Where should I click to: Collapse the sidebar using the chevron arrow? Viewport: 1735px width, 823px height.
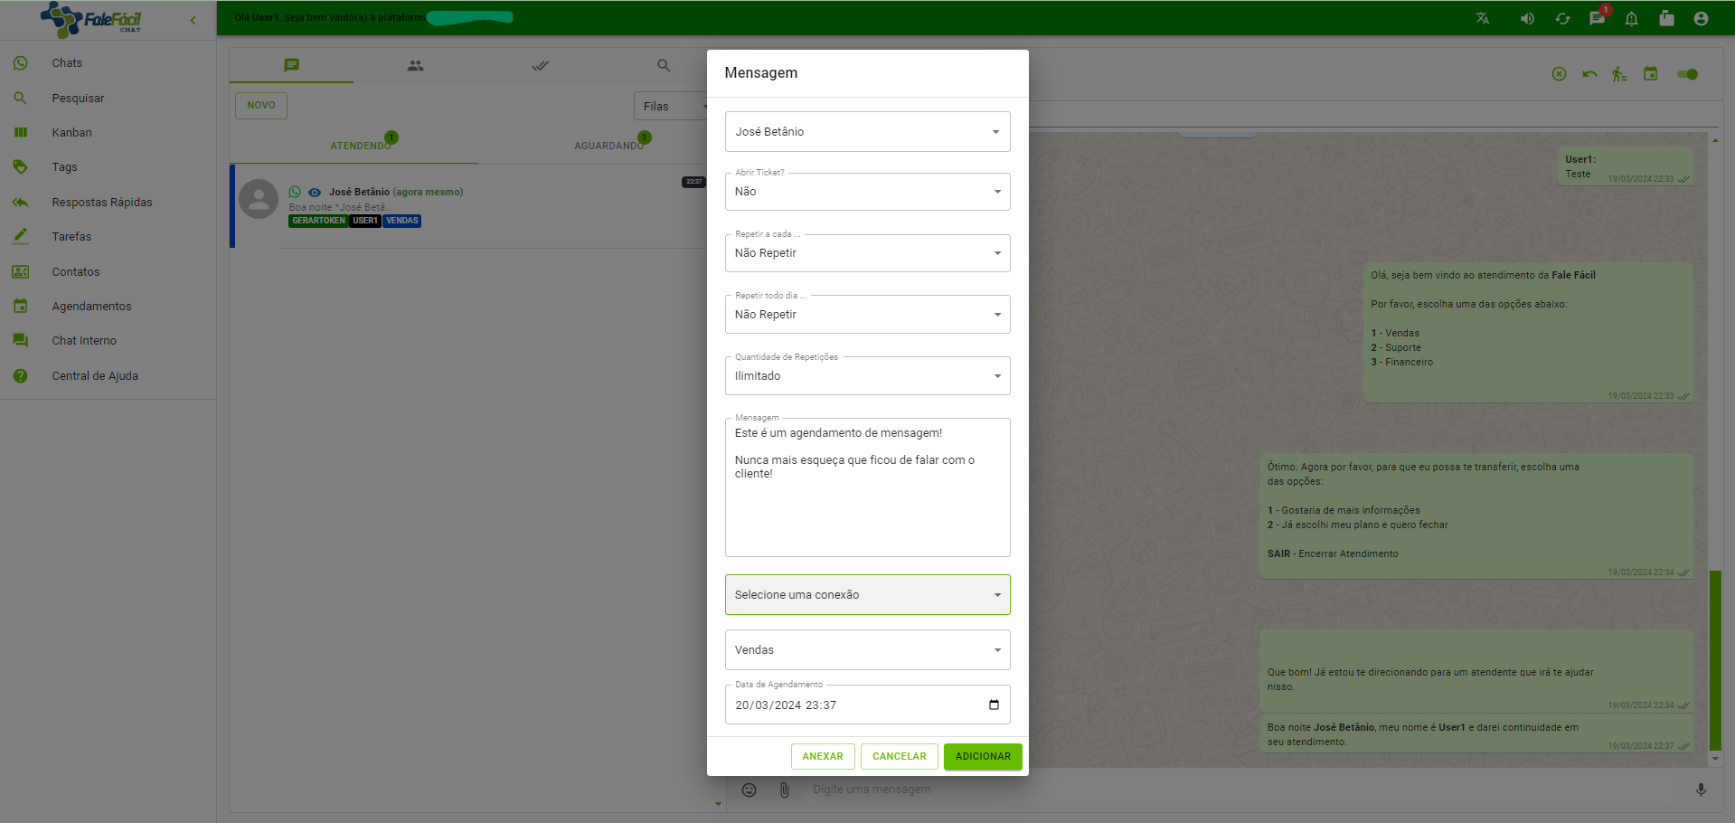[193, 20]
